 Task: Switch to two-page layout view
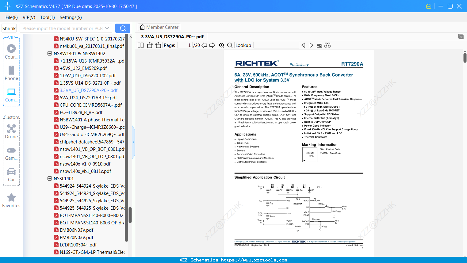(140, 45)
